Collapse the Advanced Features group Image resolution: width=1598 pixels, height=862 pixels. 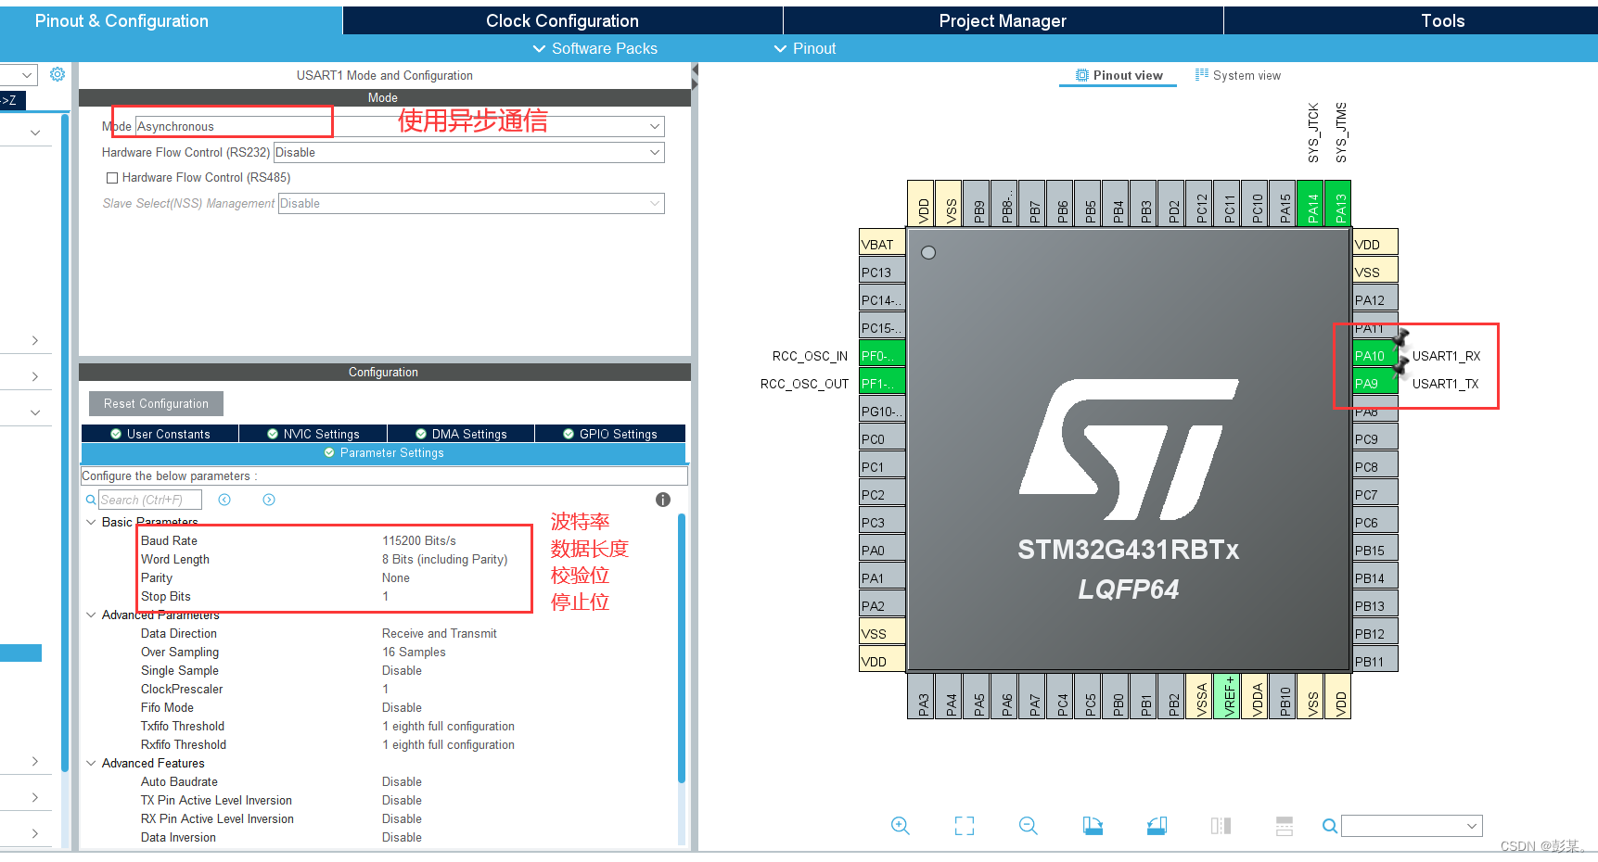(x=91, y=763)
